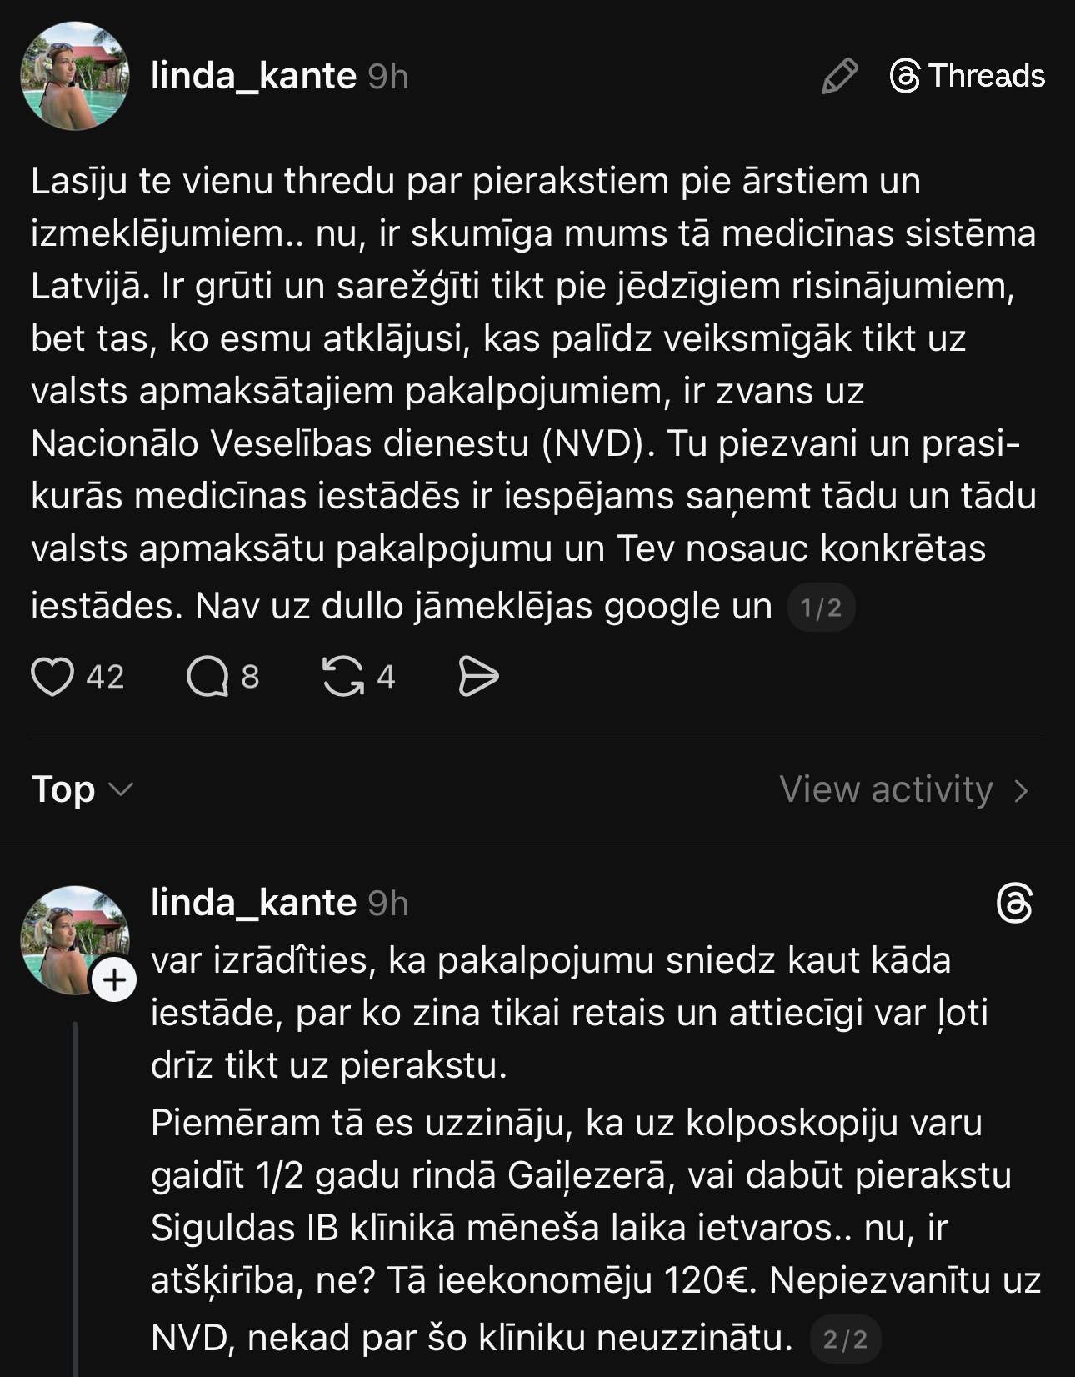Image resolution: width=1075 pixels, height=1377 pixels.
Task: Open replies via comment bubble icon
Action: click(207, 676)
